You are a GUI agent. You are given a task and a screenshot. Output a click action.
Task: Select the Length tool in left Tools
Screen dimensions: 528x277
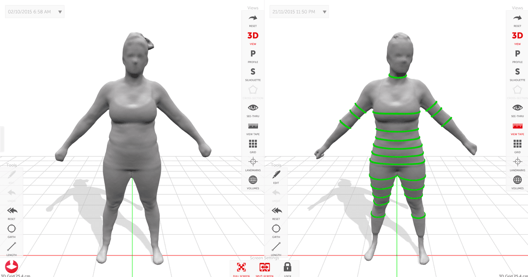pos(11,249)
